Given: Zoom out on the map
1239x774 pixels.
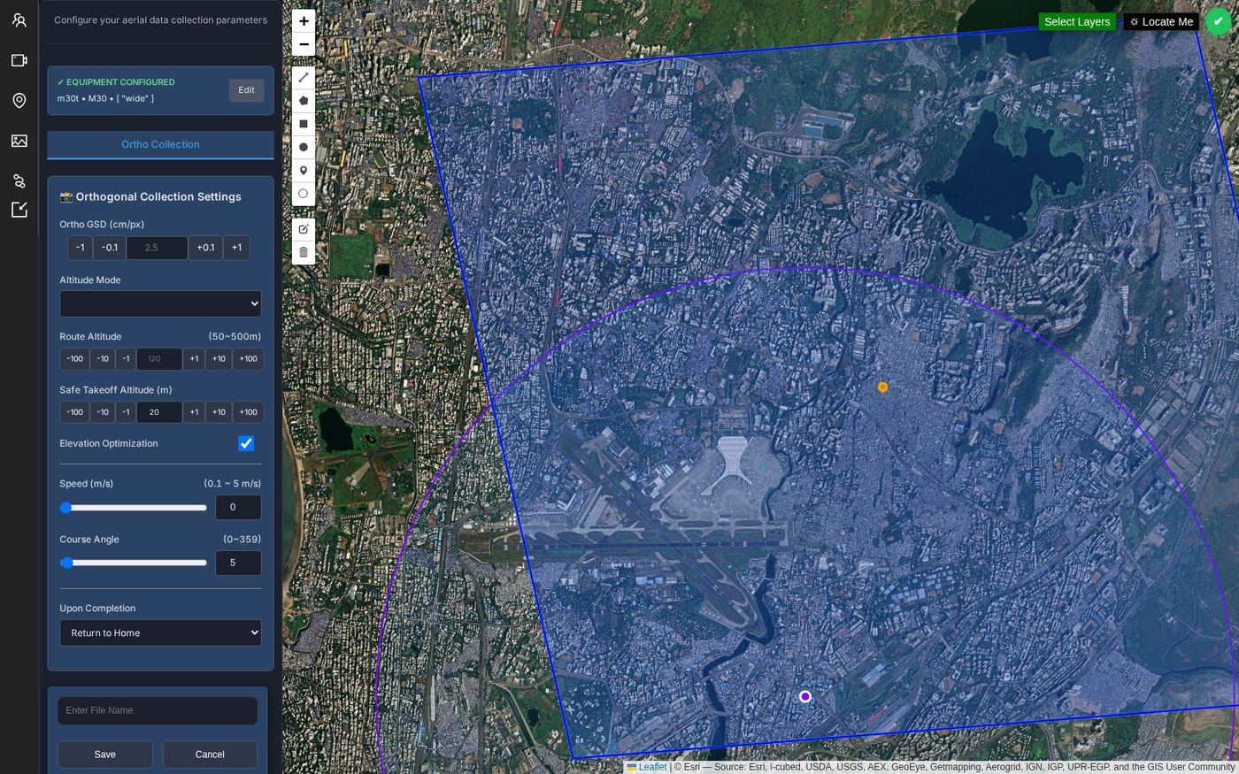Looking at the screenshot, I should point(304,44).
